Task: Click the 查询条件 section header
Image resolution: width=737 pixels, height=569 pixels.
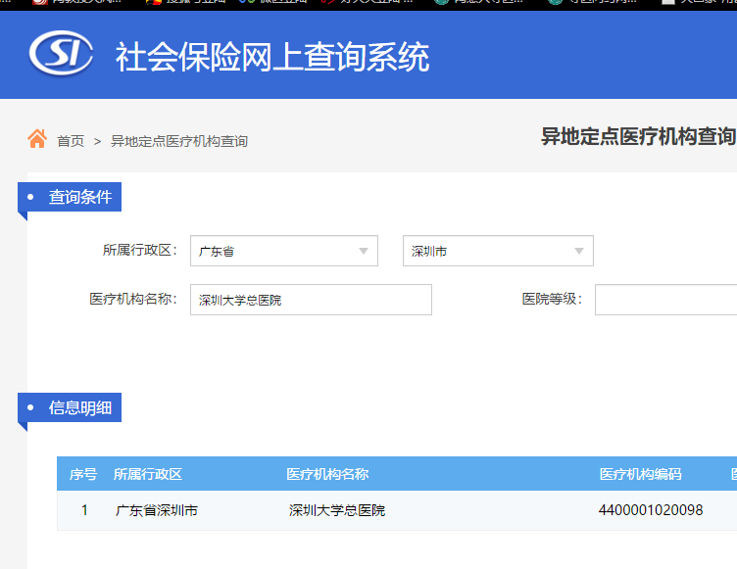Action: coord(80,197)
